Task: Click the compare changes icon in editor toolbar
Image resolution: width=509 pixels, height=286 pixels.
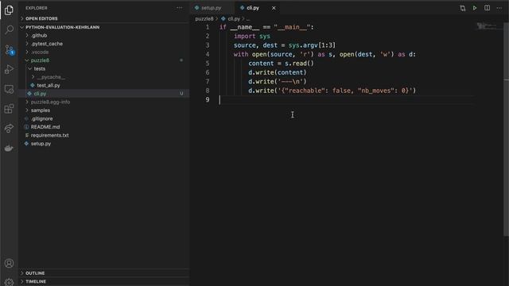Action: coord(462,8)
